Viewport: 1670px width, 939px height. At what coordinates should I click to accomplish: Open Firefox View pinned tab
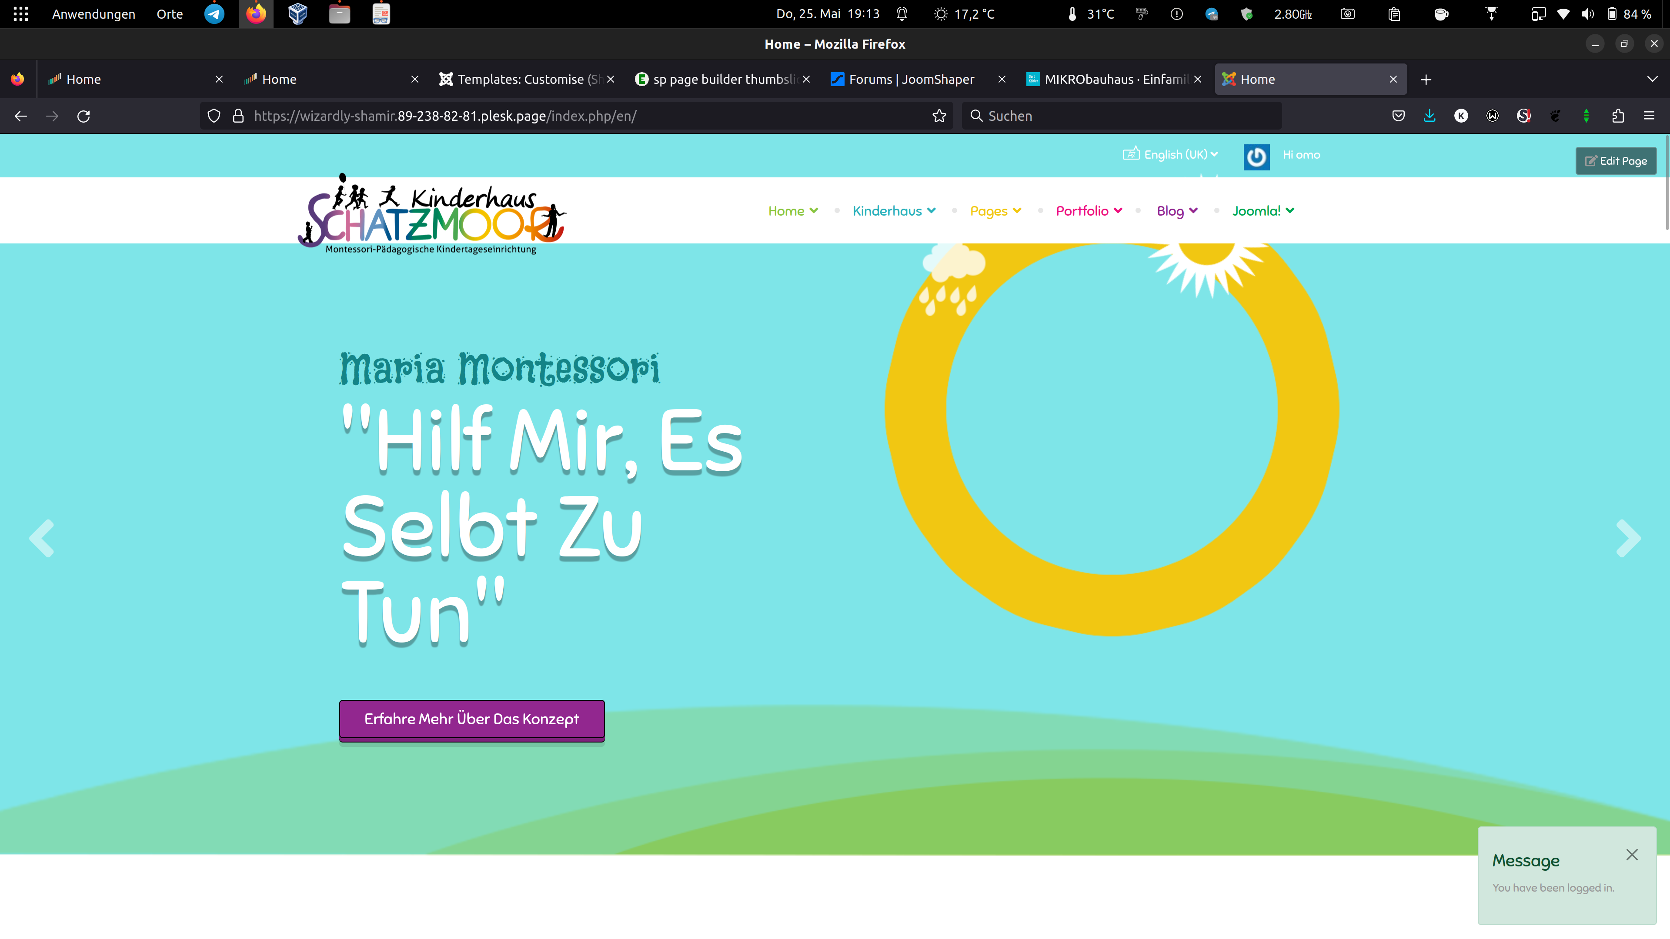(x=17, y=79)
